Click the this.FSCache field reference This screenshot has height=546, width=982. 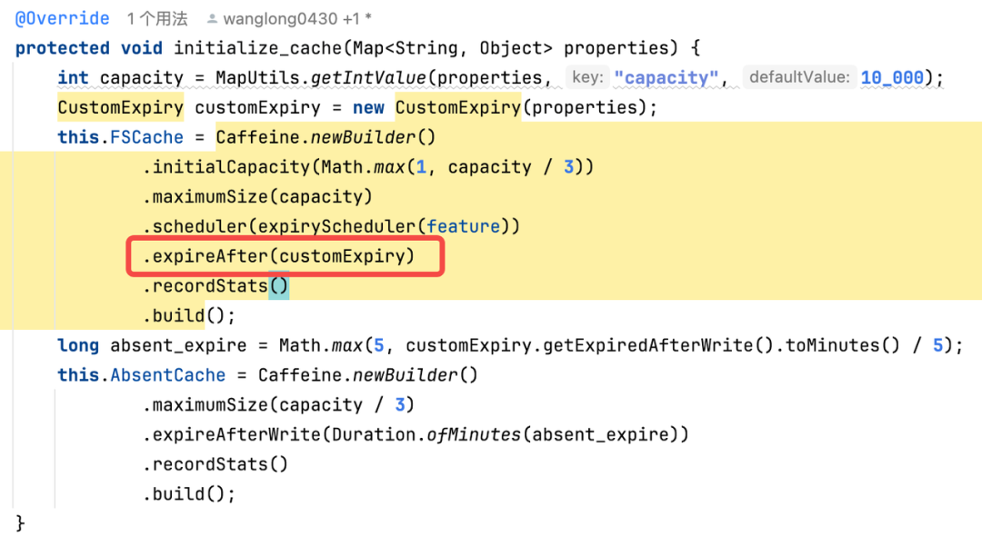tap(120, 137)
